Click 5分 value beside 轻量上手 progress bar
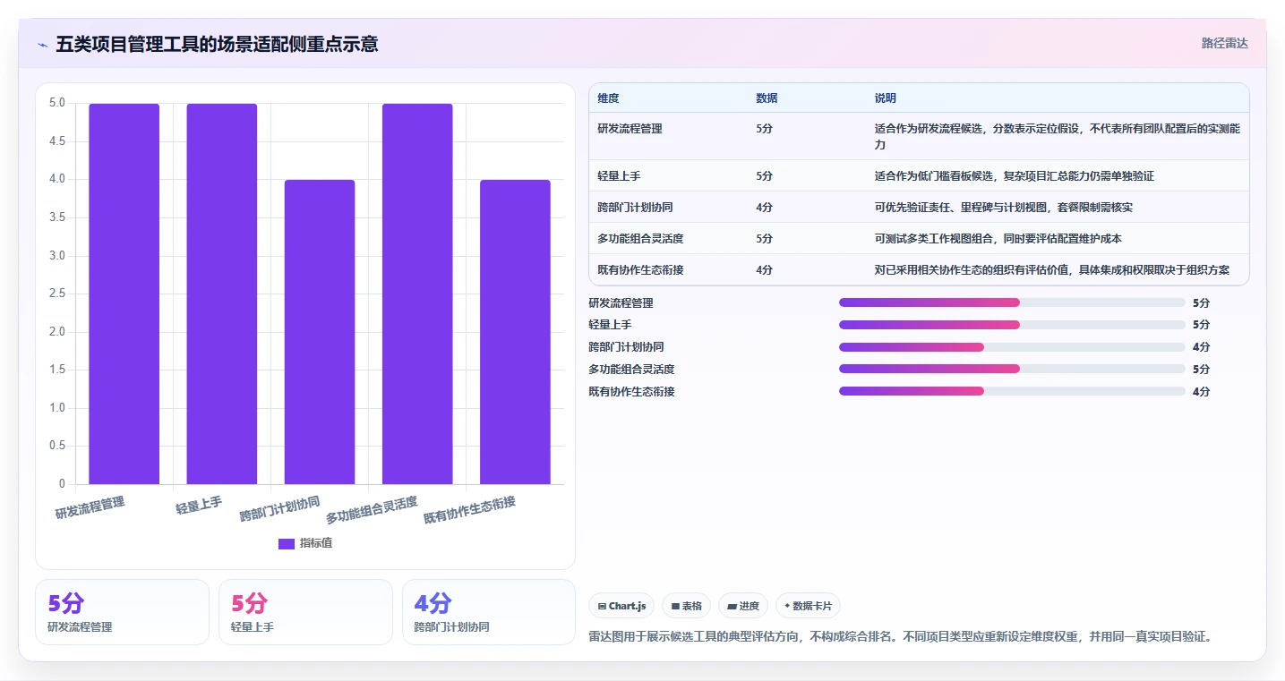 [x=1201, y=325]
